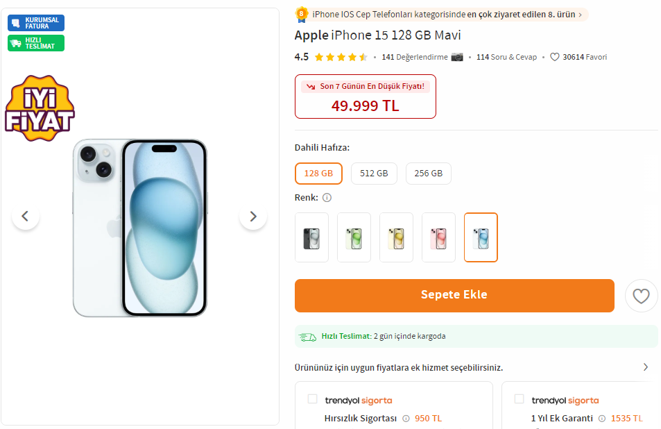Click the main iPhone product image
Viewport: 661px width, 429px height.
pos(139,228)
